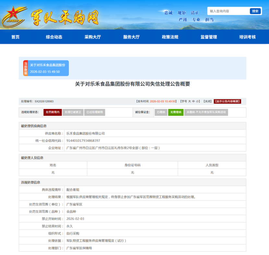Open the 采购大厅 navigation menu
This screenshot has width=269, height=255.
click(93, 37)
